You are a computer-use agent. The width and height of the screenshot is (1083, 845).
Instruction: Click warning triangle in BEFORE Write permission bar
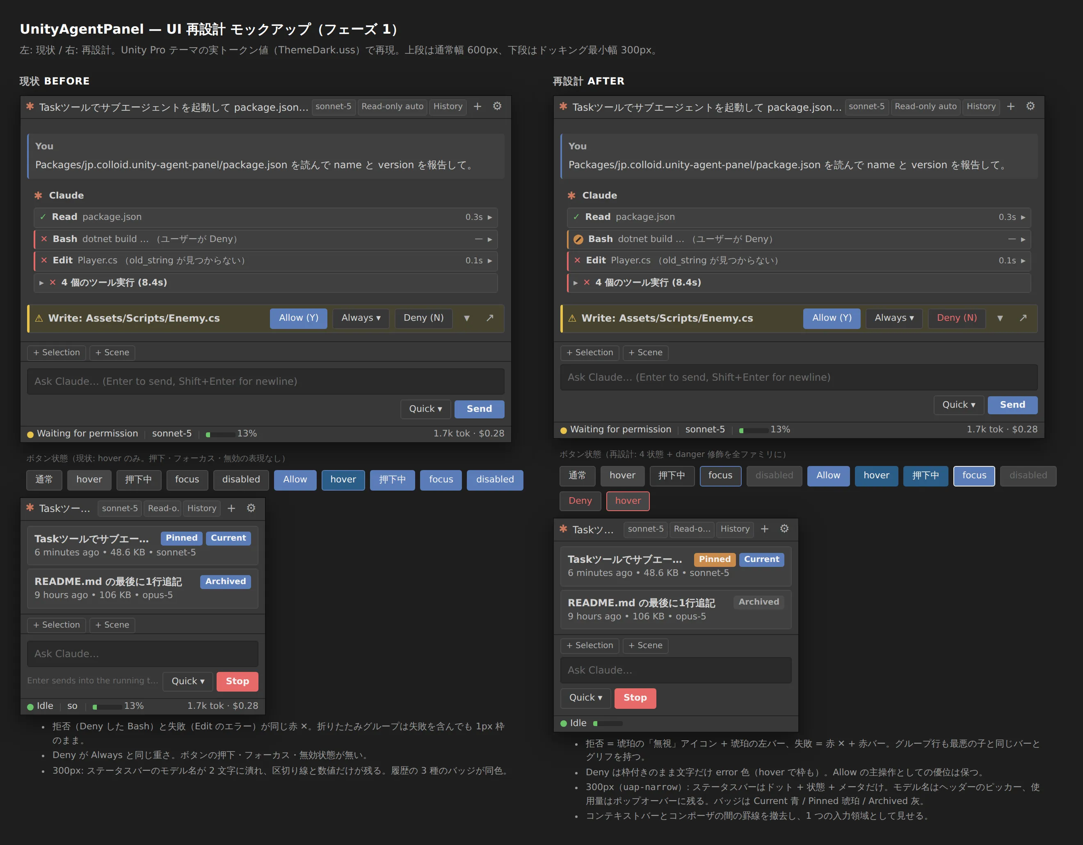[39, 318]
